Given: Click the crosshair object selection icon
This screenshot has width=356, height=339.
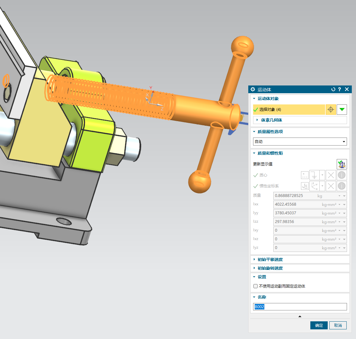Looking at the screenshot, I should tap(331, 110).
